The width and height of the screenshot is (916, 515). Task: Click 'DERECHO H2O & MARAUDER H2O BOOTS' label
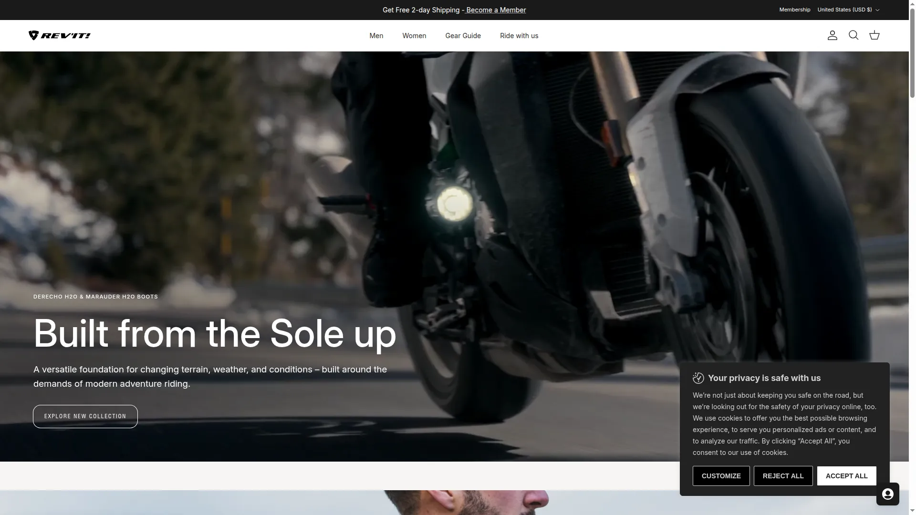coord(95,297)
